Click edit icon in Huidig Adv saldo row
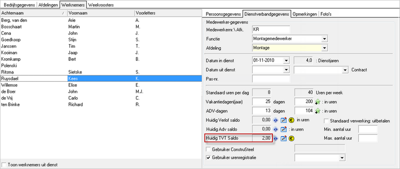 tap(284, 129)
